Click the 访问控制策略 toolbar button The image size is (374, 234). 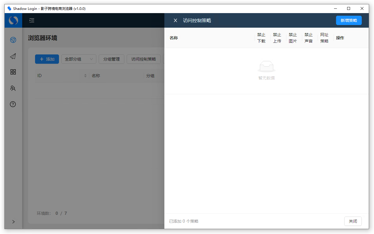pyautogui.click(x=143, y=59)
